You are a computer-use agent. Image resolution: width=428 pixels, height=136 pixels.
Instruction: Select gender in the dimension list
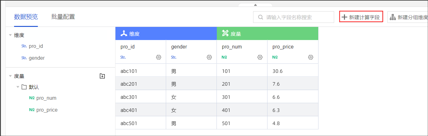tap(37, 58)
